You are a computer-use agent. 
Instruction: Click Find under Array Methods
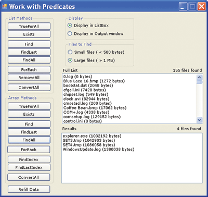coord(29,124)
